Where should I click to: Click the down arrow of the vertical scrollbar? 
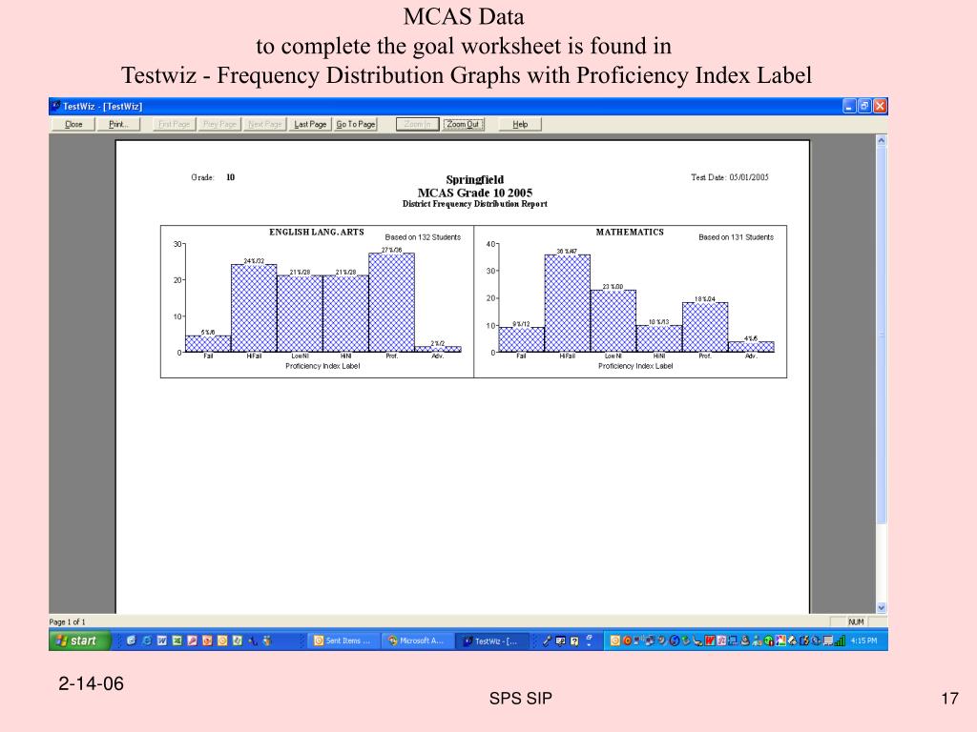click(x=881, y=607)
